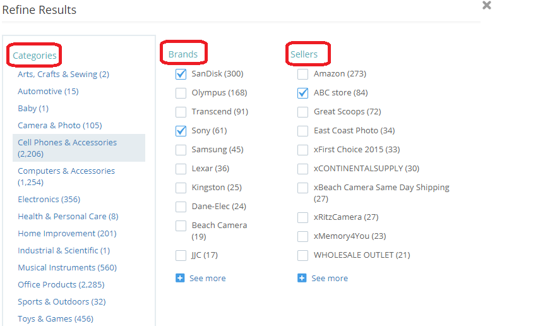The image size is (550, 326).
Task: Go to Musical Instruments category
Action: 67,267
